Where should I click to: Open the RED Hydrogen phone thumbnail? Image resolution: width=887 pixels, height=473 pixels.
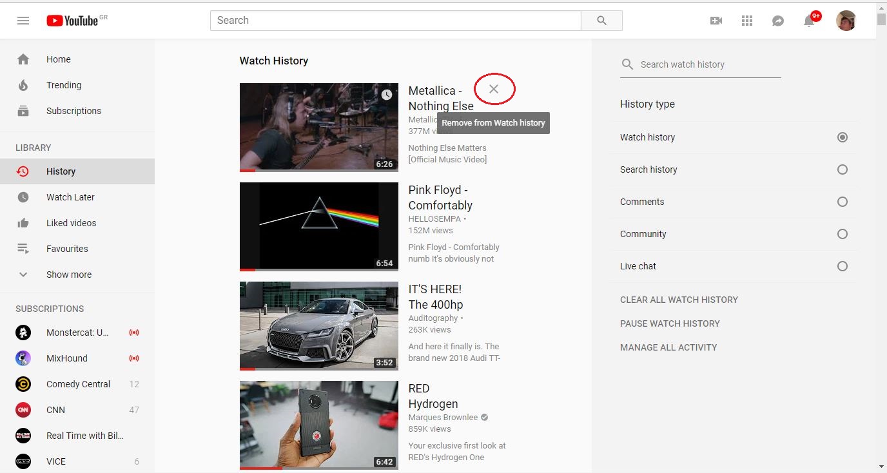(x=319, y=425)
